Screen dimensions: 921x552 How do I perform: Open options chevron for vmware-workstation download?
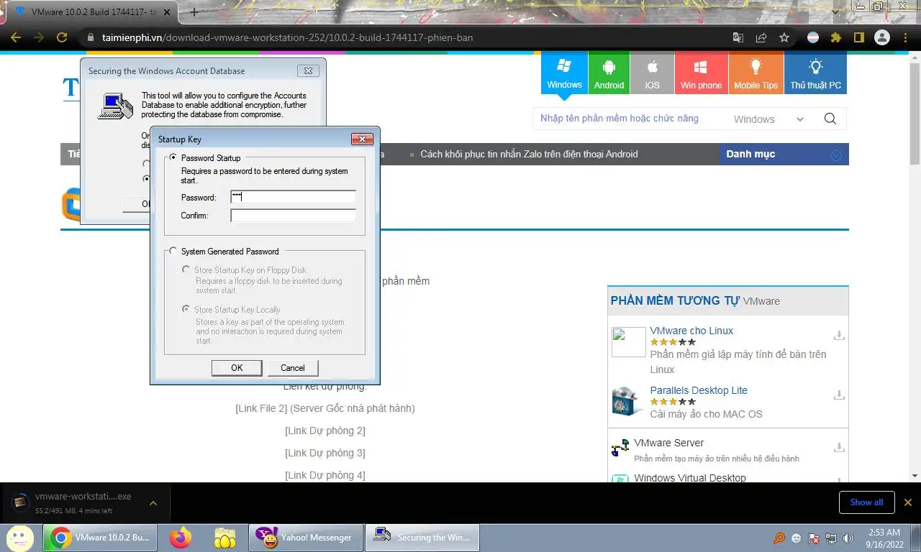153,503
